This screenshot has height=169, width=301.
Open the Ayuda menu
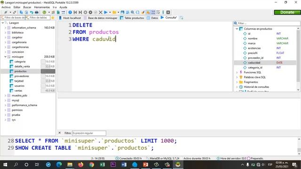coord(63,8)
